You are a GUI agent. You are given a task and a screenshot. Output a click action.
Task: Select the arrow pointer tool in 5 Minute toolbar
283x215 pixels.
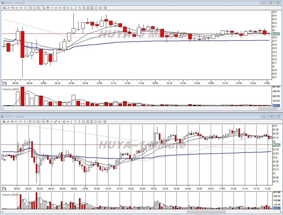(44, 8)
